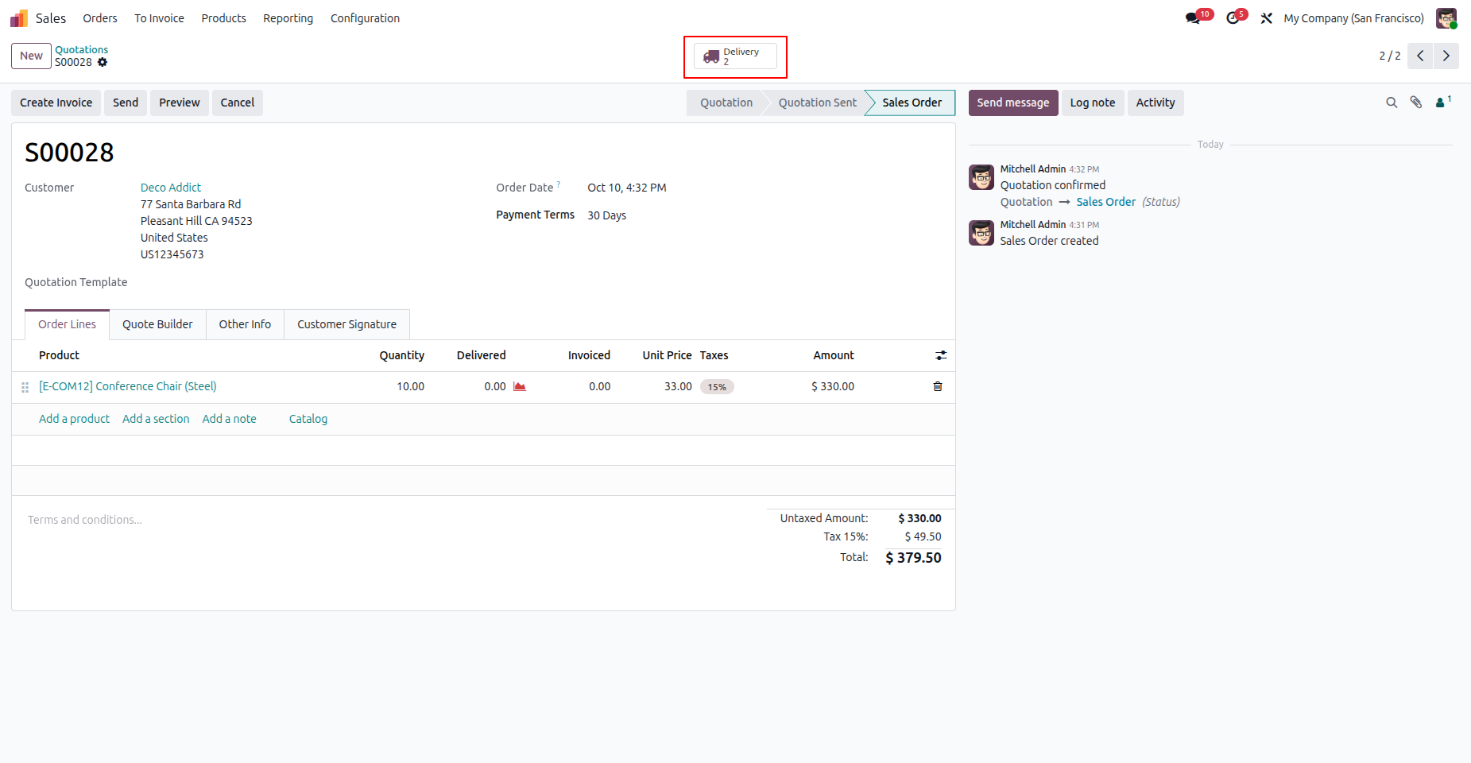Open the Conference Chair (Steel) product
This screenshot has height=763, width=1471.
[128, 386]
